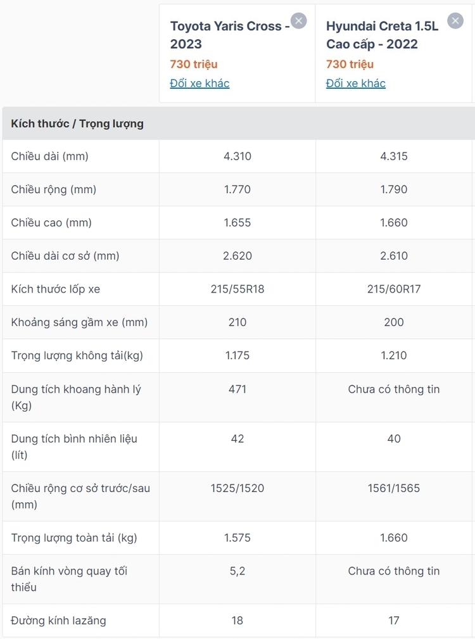Click Toyota turning radius value 5,2
475x639 pixels.
pyautogui.click(x=237, y=571)
